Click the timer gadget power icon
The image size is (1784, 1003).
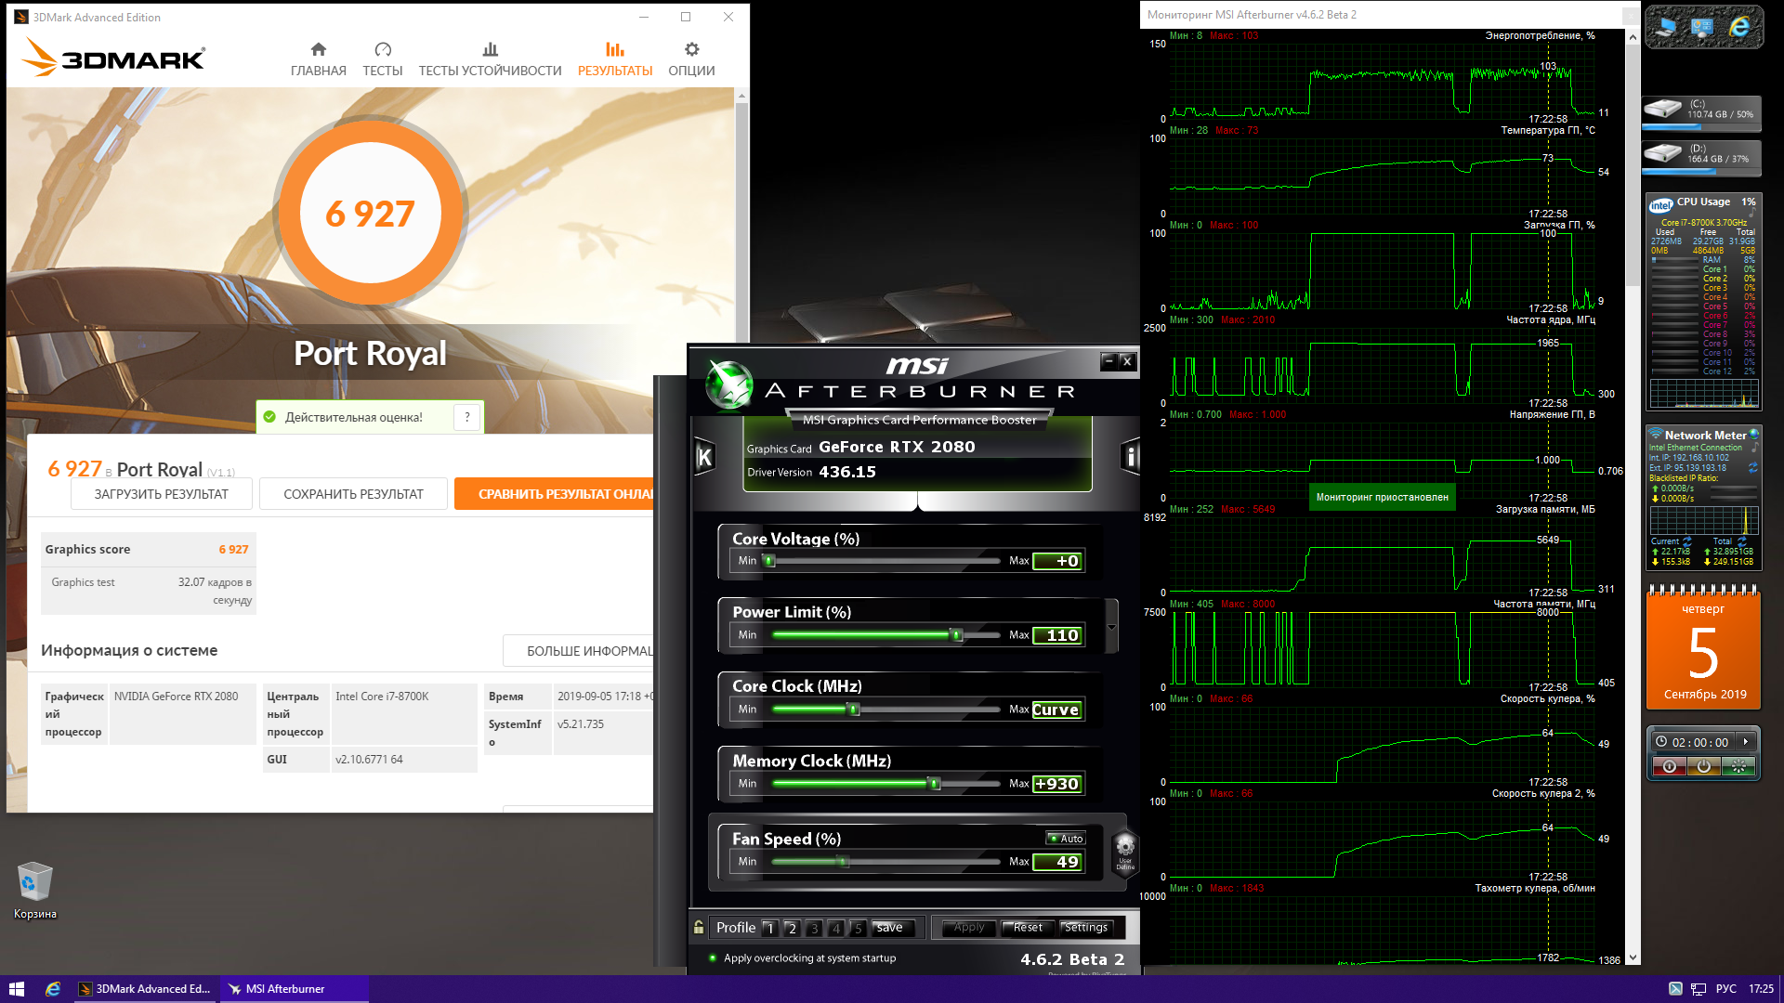1703,766
